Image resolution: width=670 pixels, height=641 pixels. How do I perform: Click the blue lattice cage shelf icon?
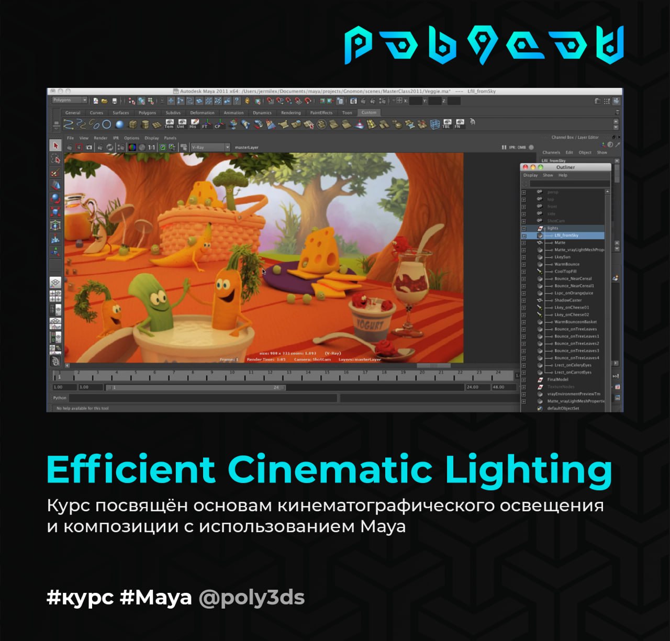click(x=435, y=124)
